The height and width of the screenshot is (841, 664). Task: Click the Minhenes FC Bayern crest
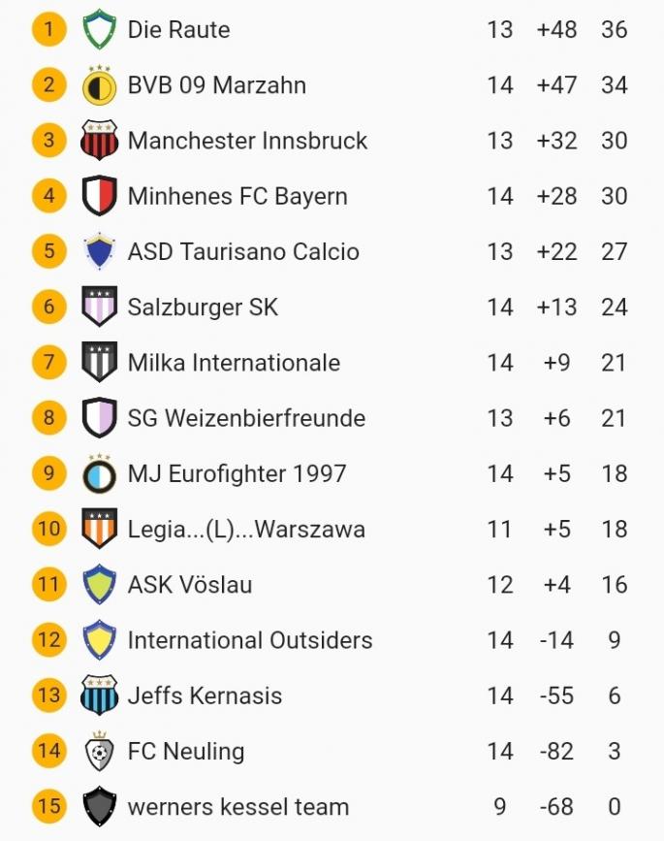(x=99, y=196)
